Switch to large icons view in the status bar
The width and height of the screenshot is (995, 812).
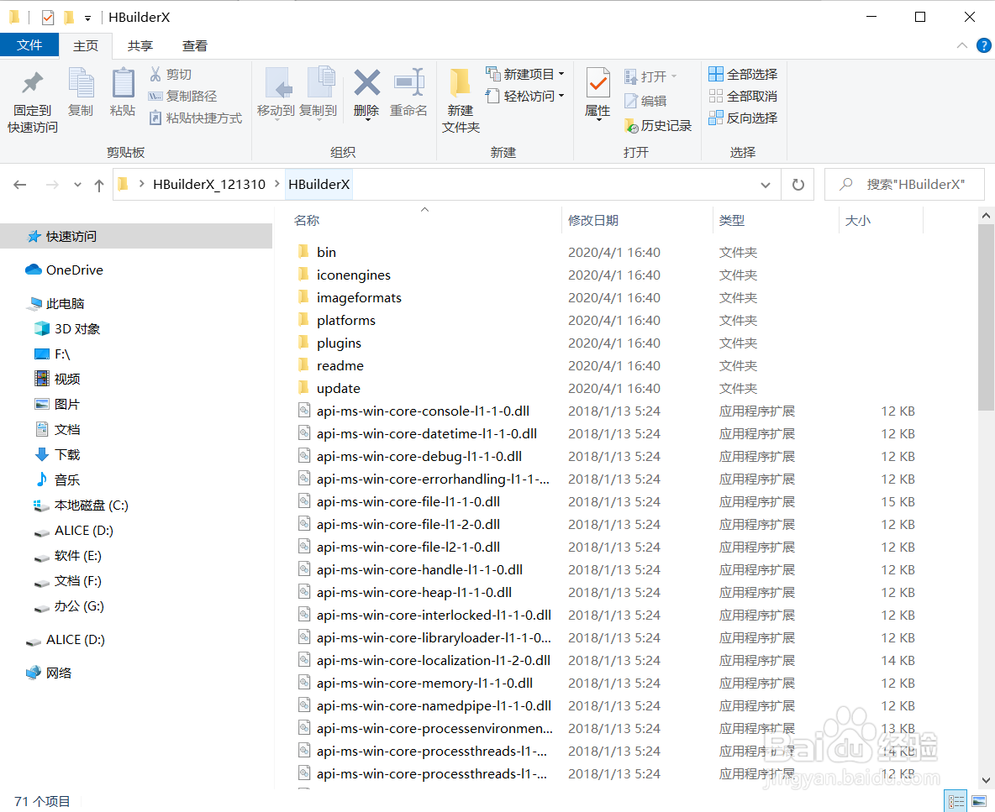point(979,800)
